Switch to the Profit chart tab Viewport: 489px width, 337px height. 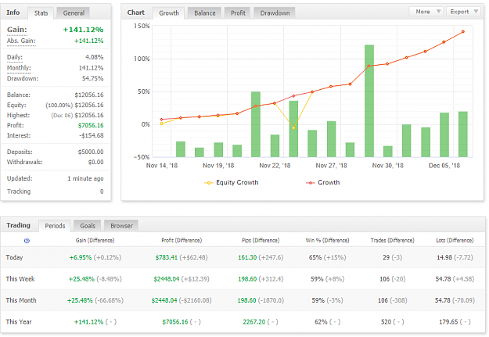coord(238,13)
